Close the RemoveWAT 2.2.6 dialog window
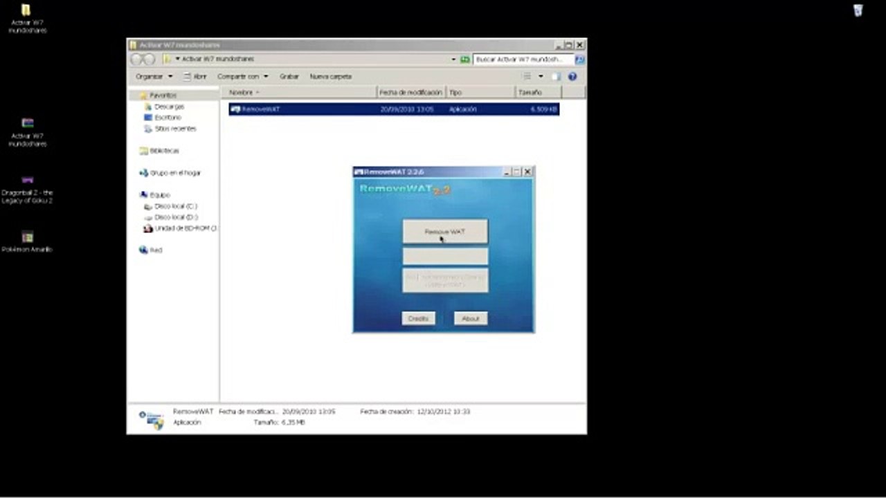 click(x=528, y=172)
